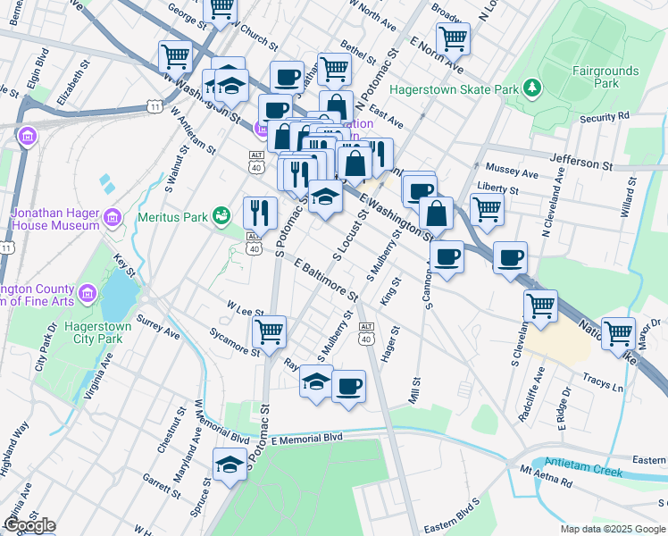The height and width of the screenshot is (536, 668).
Task: Select the shopping cart pin near Liberty St
Action: pyautogui.click(x=487, y=208)
